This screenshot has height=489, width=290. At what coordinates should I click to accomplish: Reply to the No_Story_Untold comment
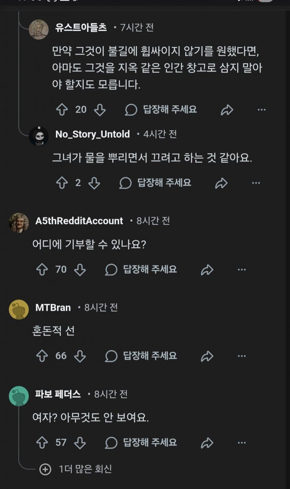pyautogui.click(x=156, y=183)
